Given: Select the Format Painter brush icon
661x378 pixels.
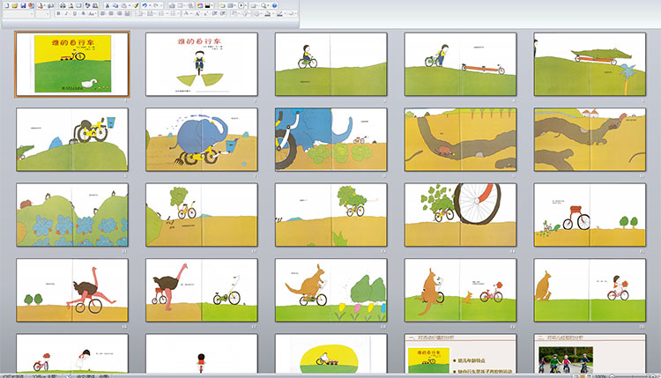Looking at the screenshot, I should coord(136,5).
